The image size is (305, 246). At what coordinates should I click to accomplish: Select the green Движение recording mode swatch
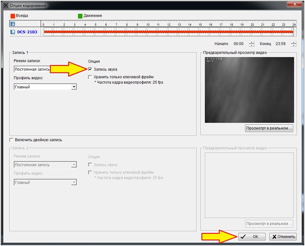pyautogui.click(x=80, y=16)
